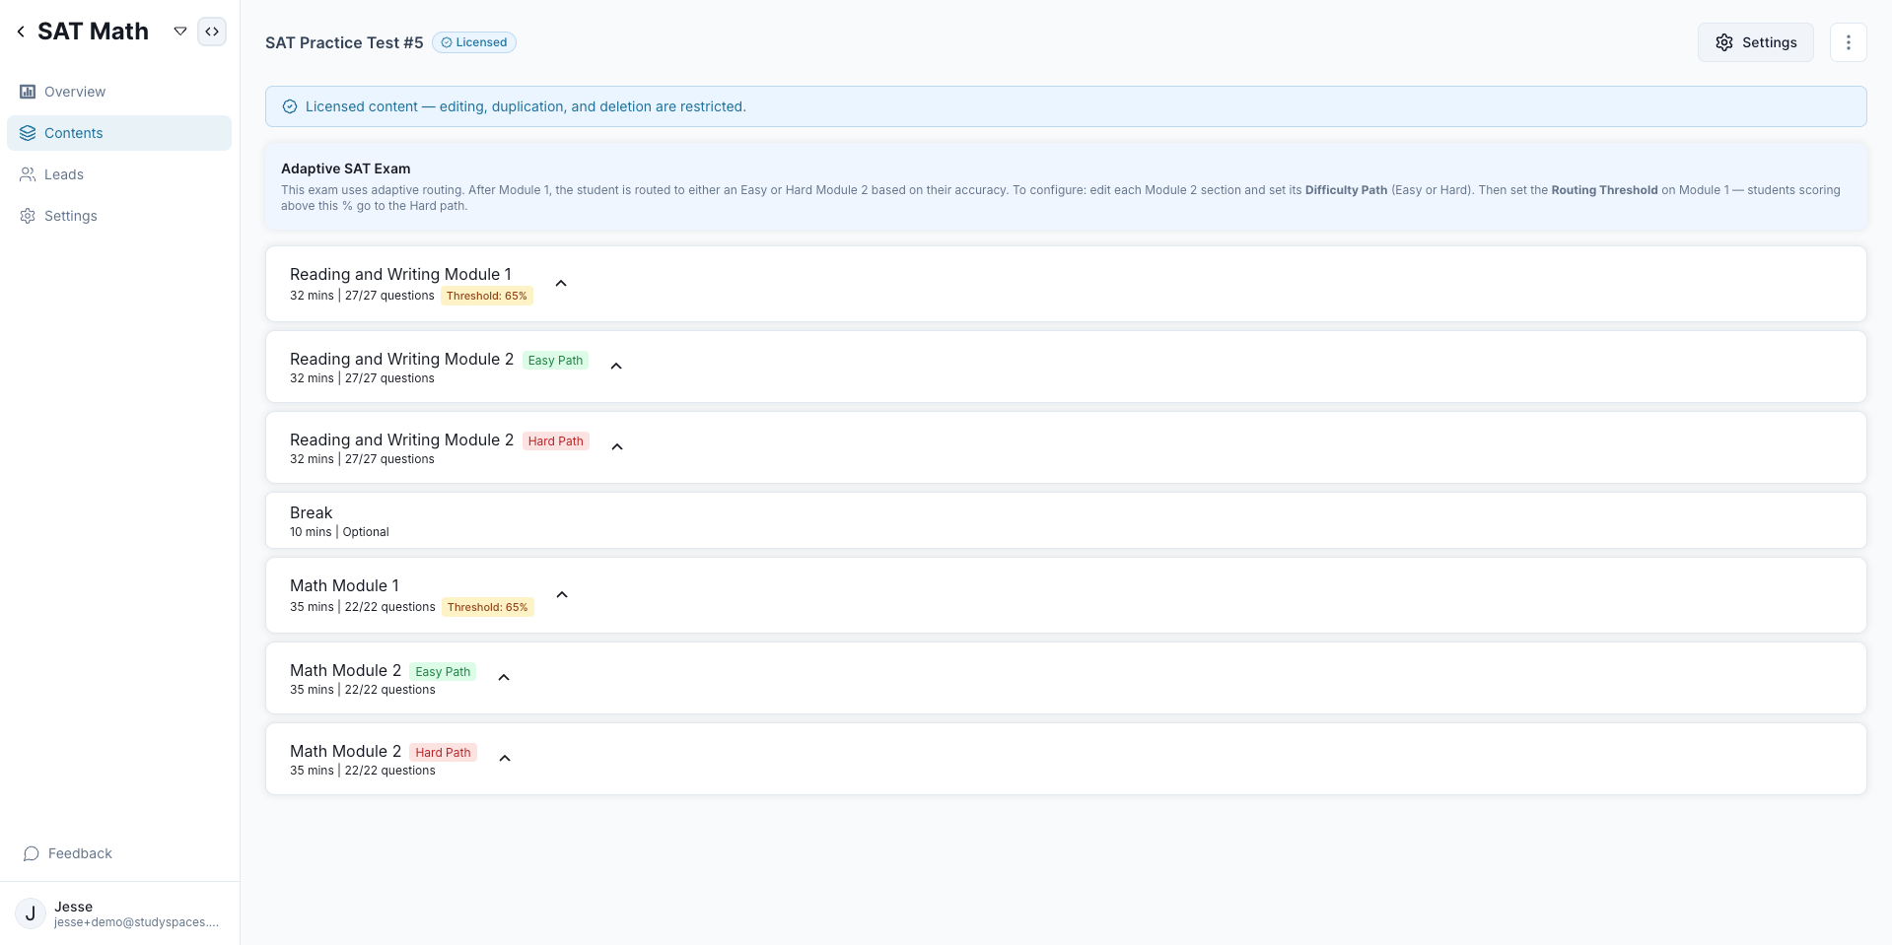The width and height of the screenshot is (1892, 945).
Task: Toggle Reading and Writing Module 1 chevron
Action: (561, 283)
